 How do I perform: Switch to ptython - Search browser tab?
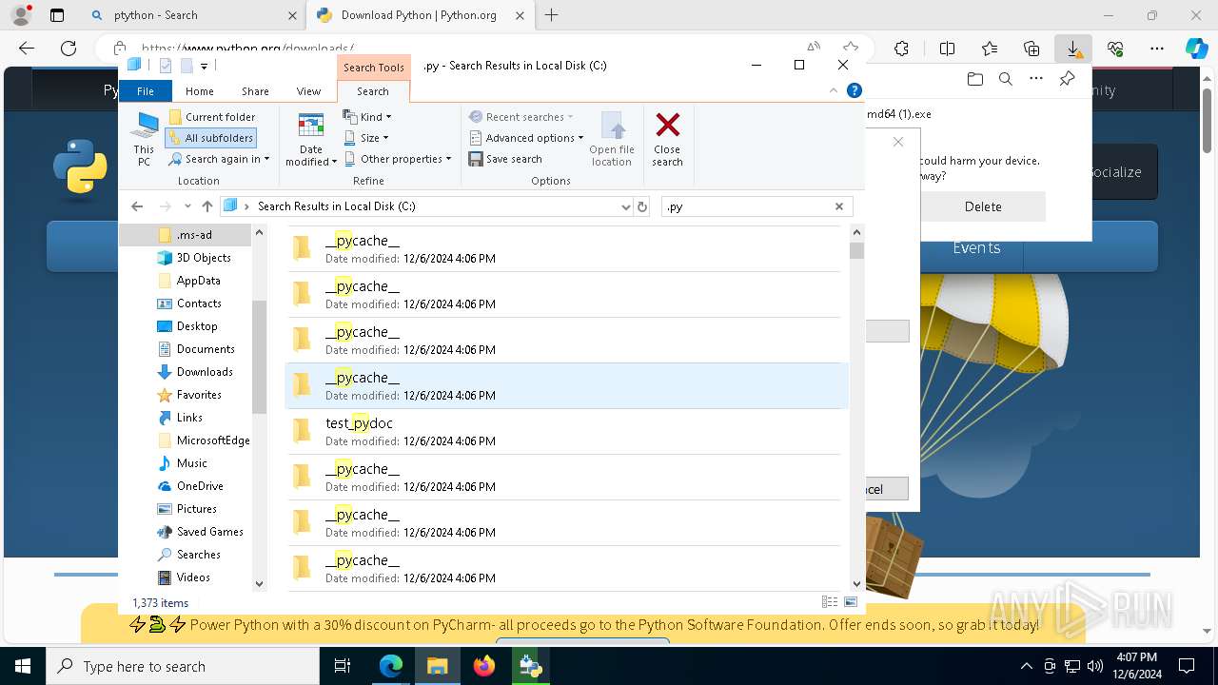point(191,15)
